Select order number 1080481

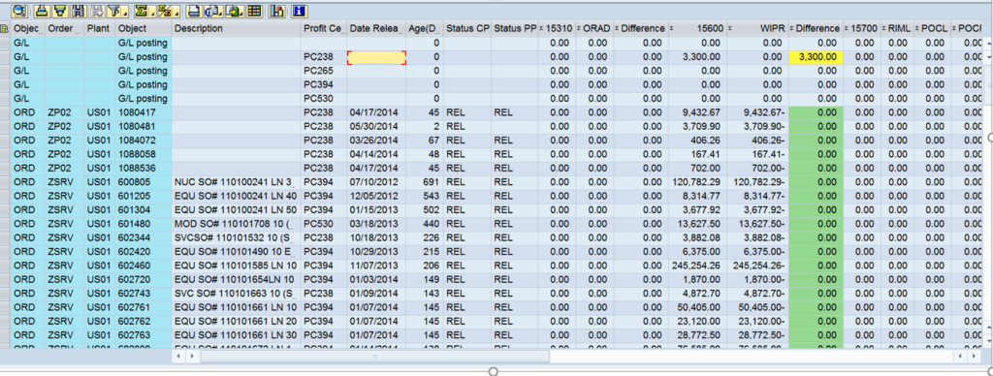pyautogui.click(x=144, y=127)
